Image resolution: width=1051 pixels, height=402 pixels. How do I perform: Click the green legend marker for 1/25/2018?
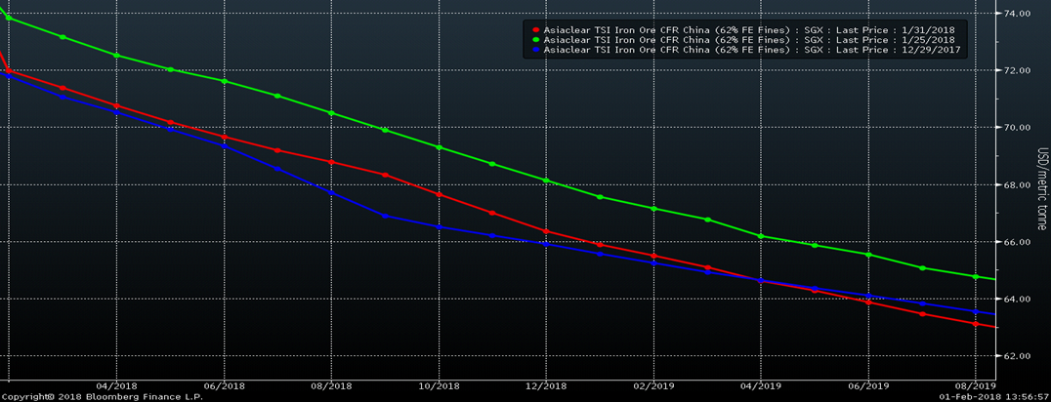(536, 40)
